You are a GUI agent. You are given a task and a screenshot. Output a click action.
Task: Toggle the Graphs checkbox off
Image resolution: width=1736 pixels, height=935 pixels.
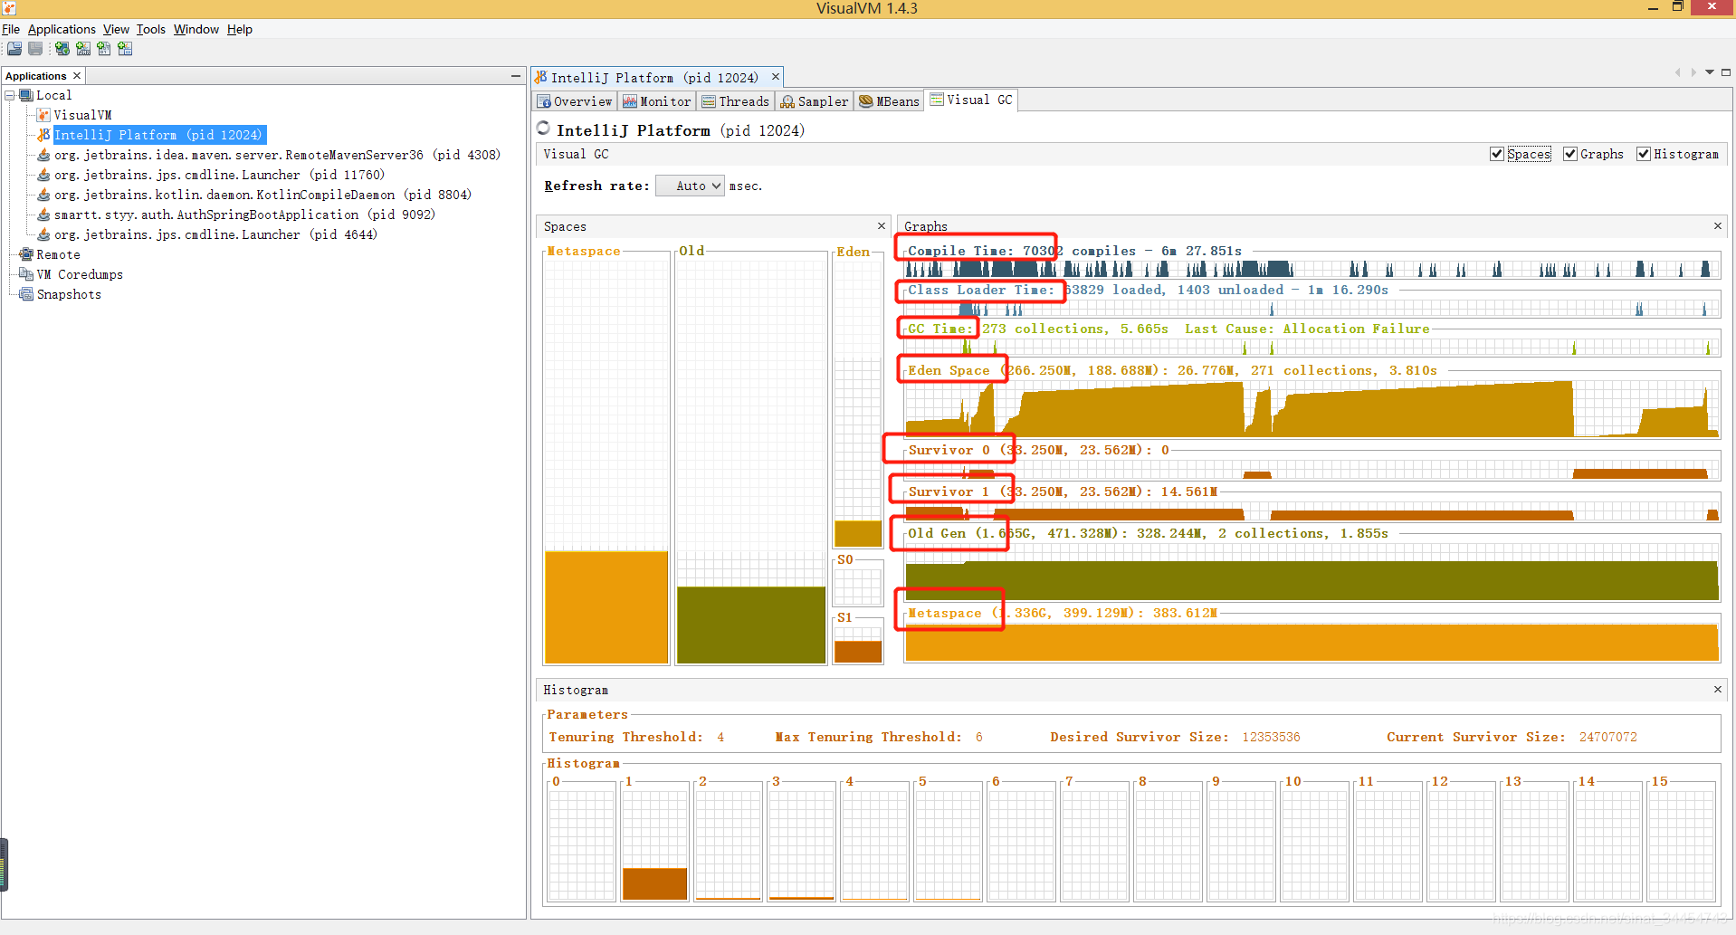point(1570,154)
